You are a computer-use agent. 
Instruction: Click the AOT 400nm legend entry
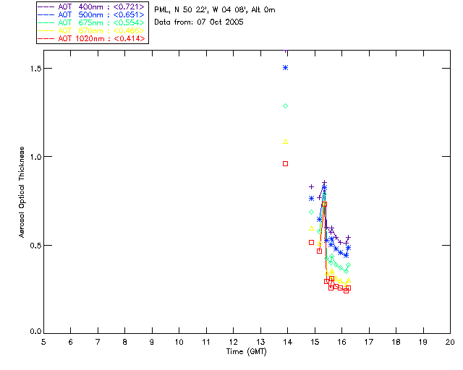(x=91, y=7)
